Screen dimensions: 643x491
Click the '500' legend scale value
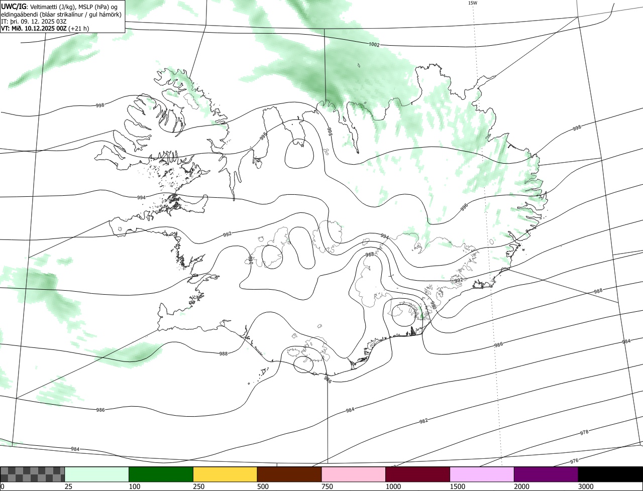(263, 486)
